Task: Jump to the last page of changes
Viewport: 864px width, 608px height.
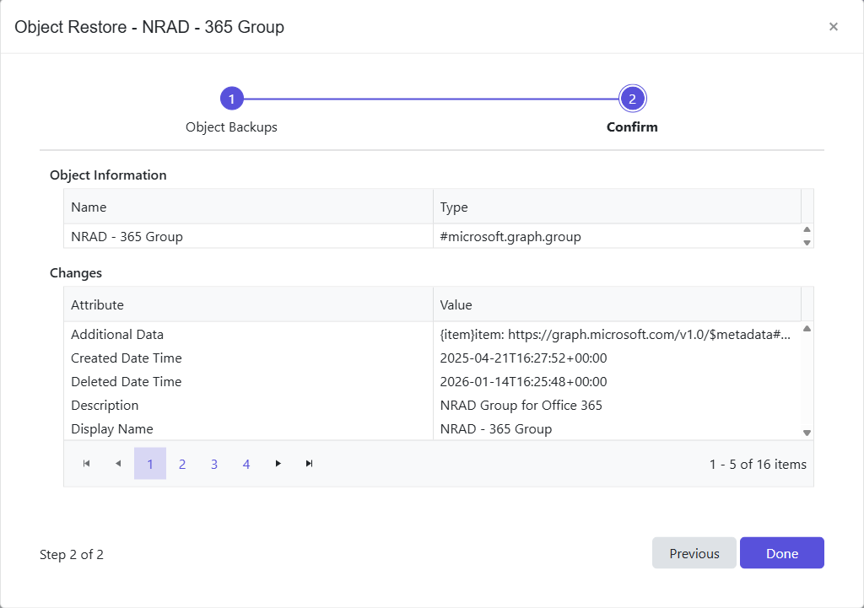Action: (309, 463)
